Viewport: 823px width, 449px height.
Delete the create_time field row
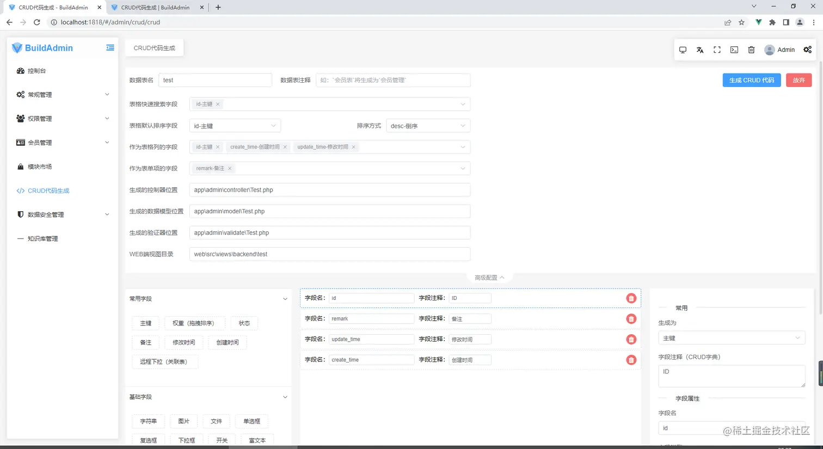click(x=631, y=360)
